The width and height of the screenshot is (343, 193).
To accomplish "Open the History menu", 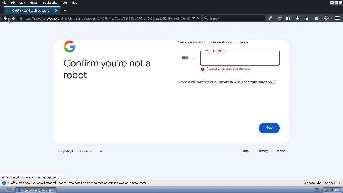I will [x=34, y=3].
